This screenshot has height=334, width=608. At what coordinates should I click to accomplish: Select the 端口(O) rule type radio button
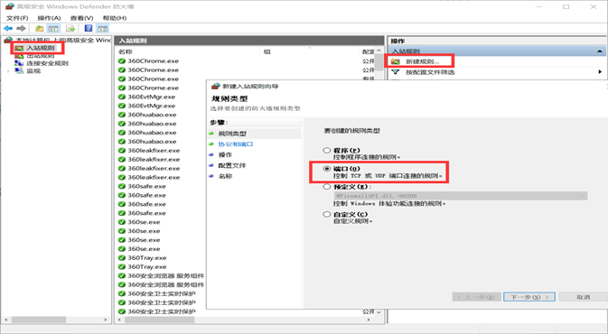pos(327,169)
